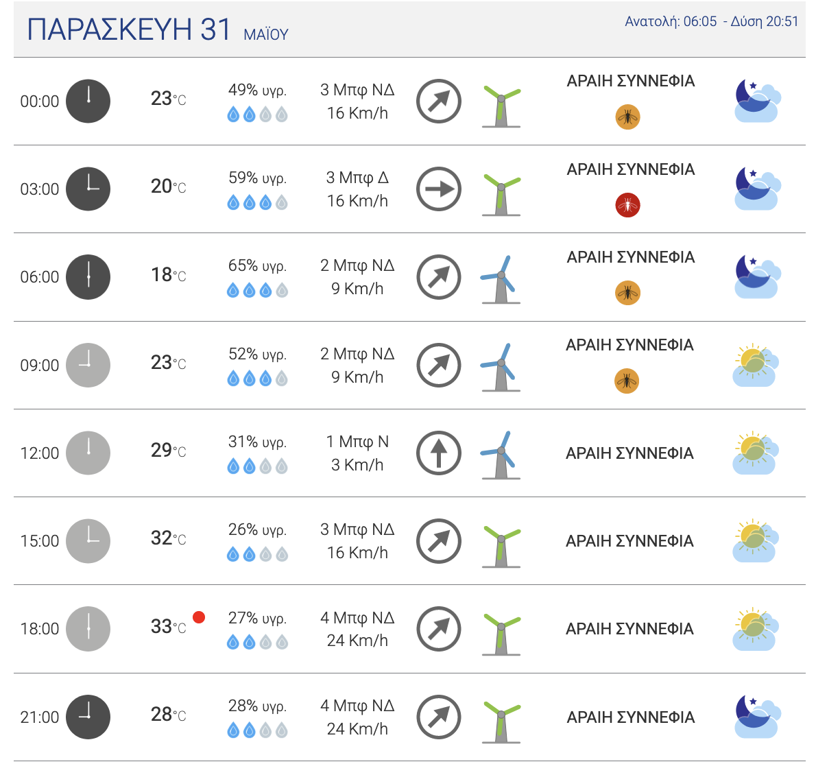Click the 33°C temperature at 18:00
Screen dimensions: 816x764
click(x=168, y=627)
